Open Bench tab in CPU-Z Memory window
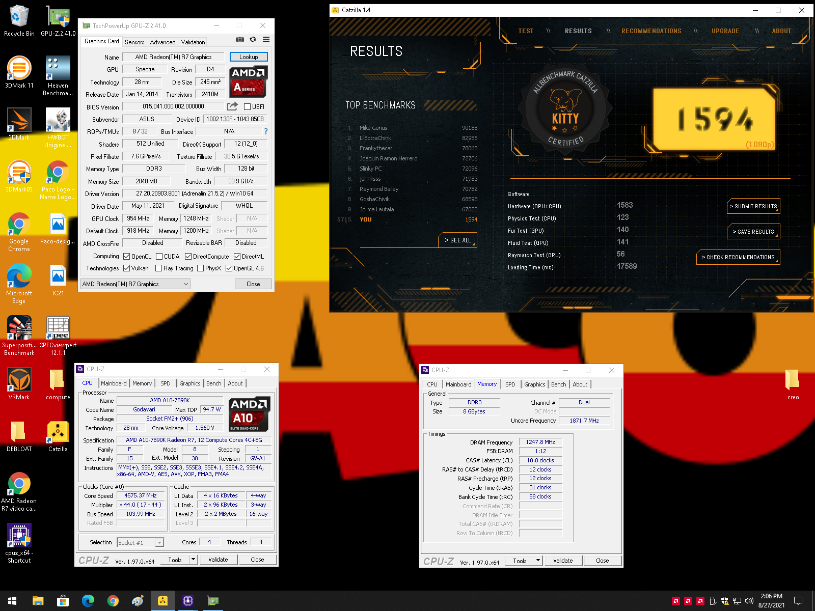 pos(559,384)
